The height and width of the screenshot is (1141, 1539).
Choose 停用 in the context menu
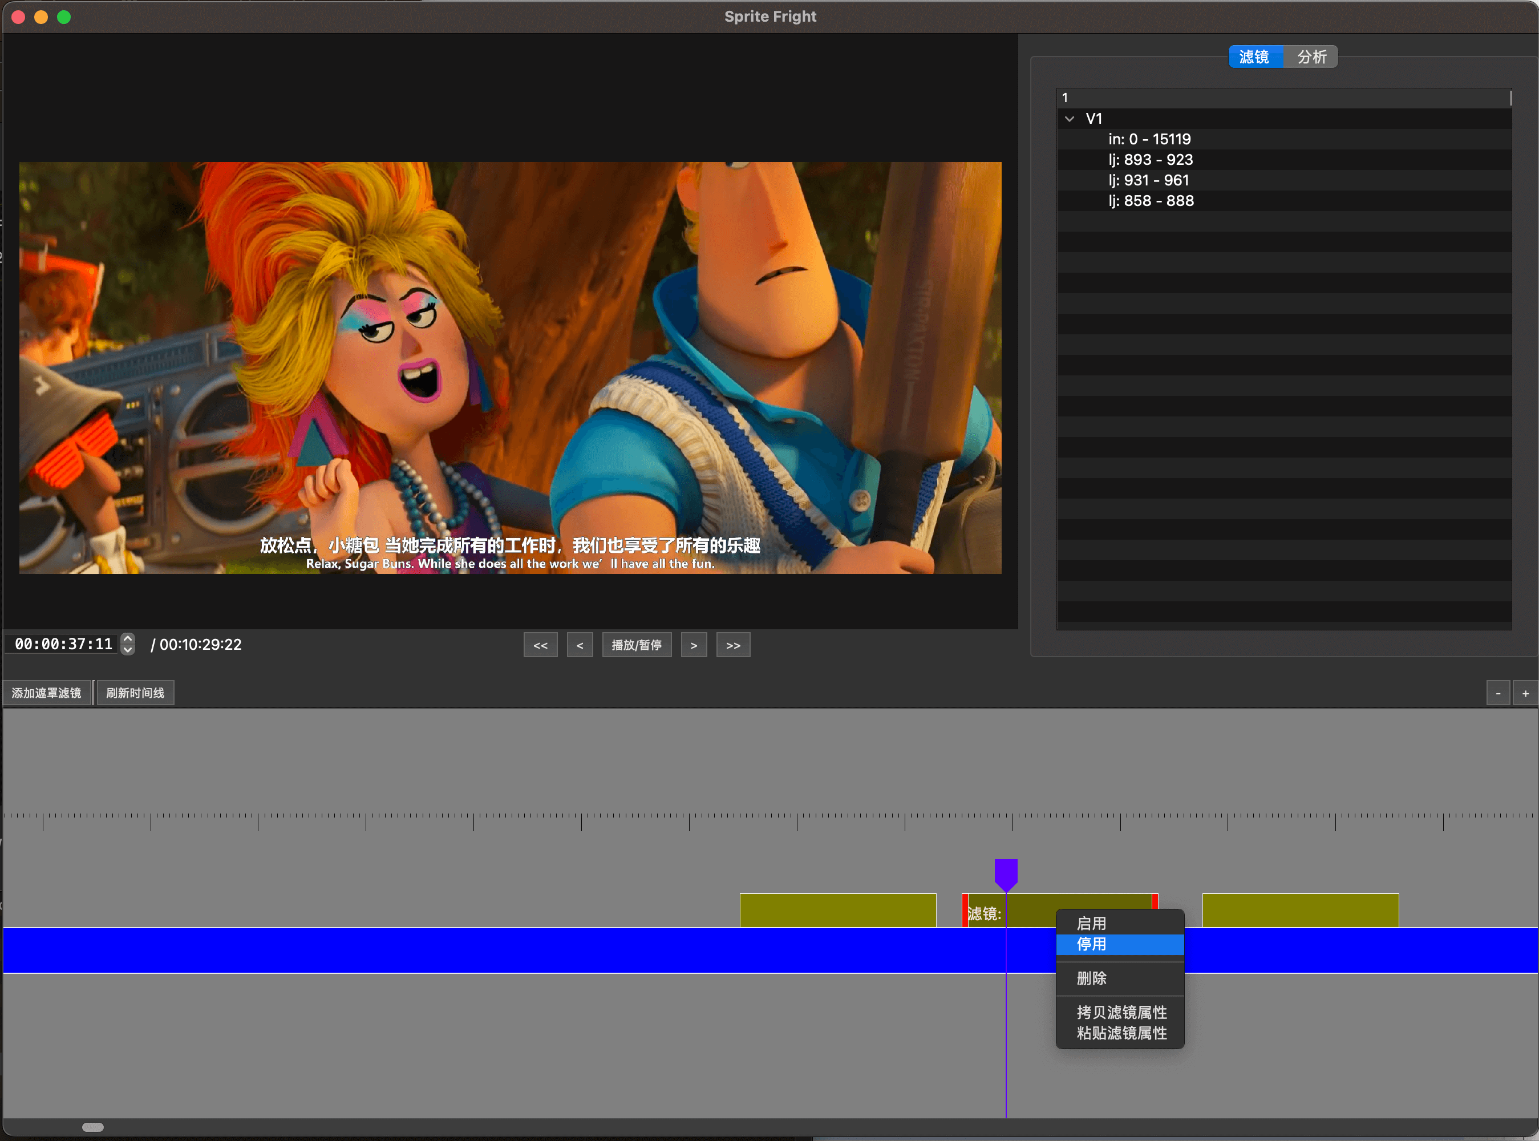1120,944
